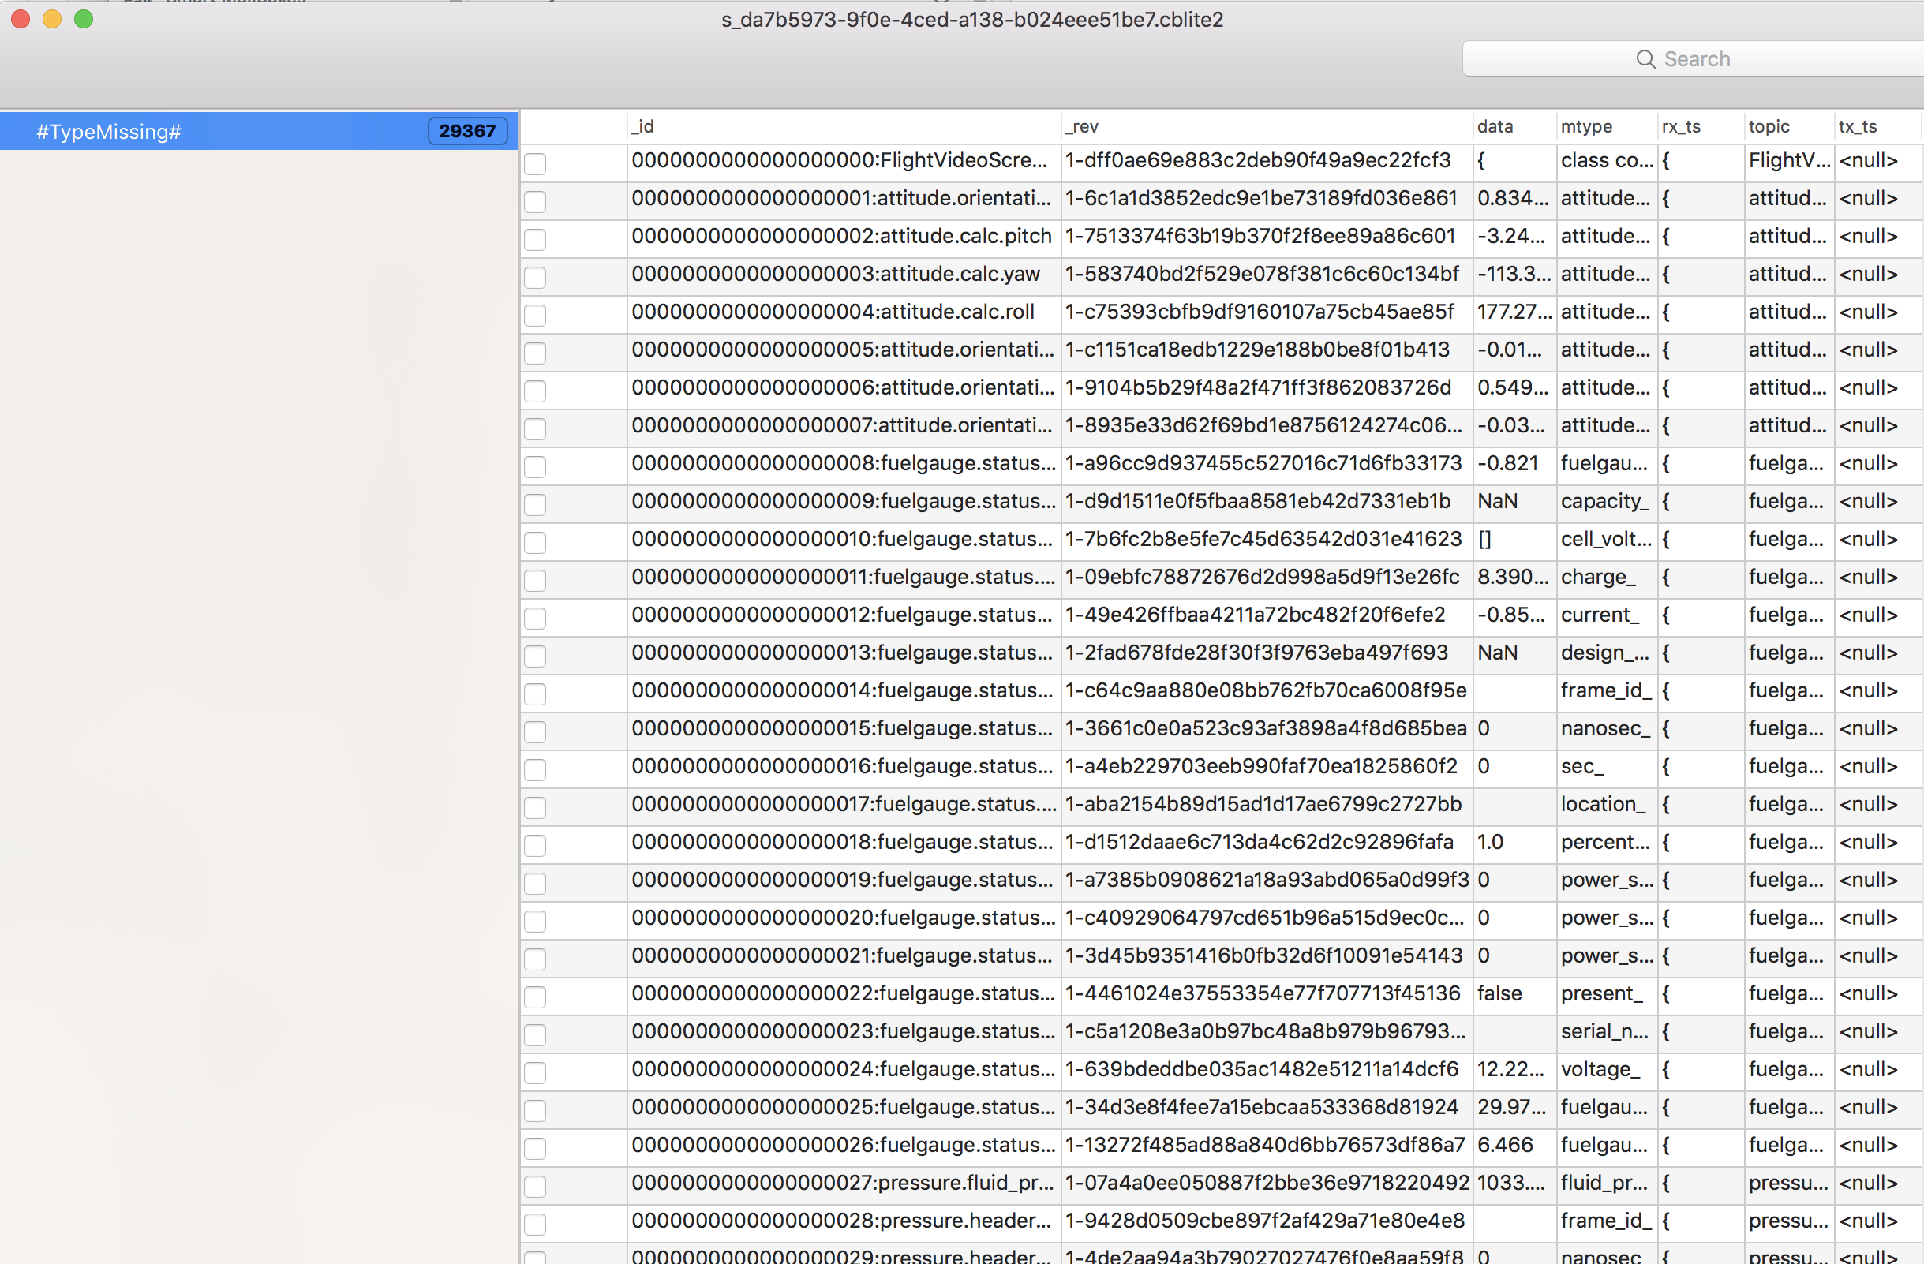Click the magnifying glass search icon
The height and width of the screenshot is (1264, 1924).
[1645, 59]
